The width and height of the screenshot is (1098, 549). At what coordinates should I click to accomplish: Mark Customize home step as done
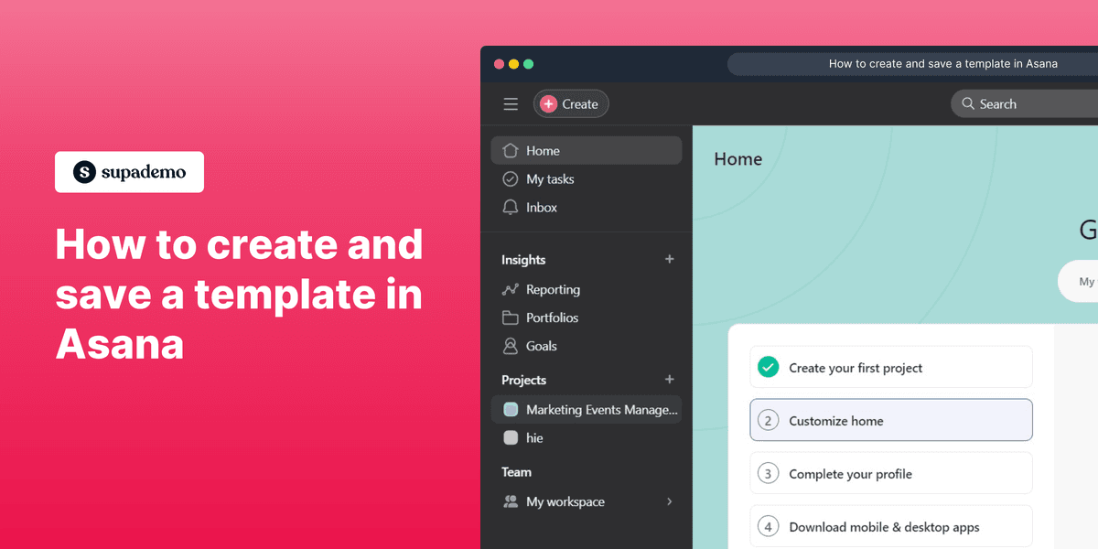coord(767,420)
